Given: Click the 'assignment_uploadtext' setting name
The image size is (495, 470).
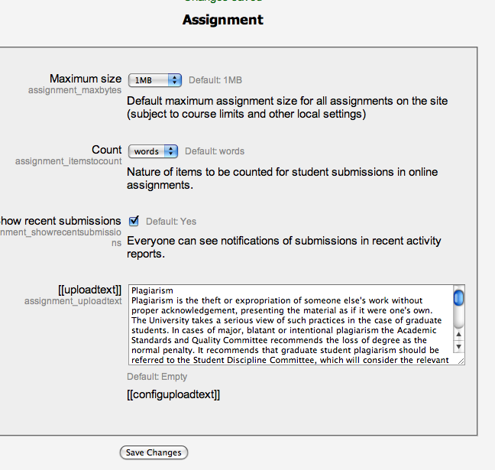Looking at the screenshot, I should pos(73,301).
